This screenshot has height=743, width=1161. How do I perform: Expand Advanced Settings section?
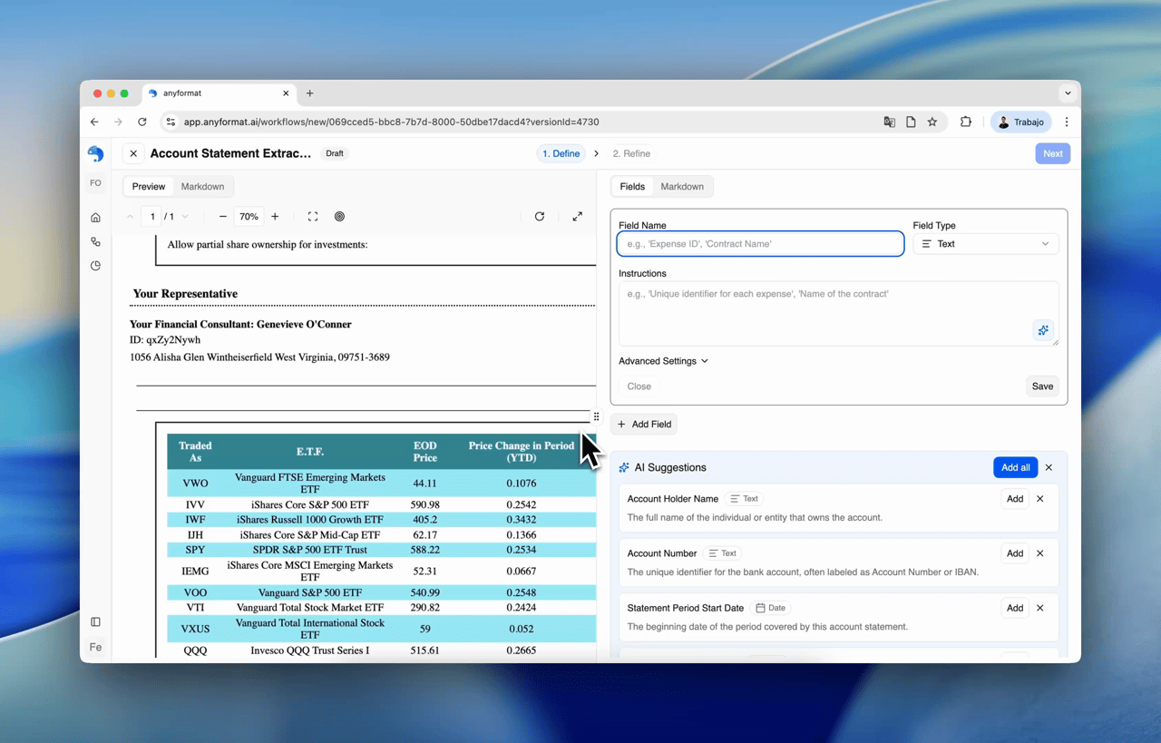[x=663, y=361]
